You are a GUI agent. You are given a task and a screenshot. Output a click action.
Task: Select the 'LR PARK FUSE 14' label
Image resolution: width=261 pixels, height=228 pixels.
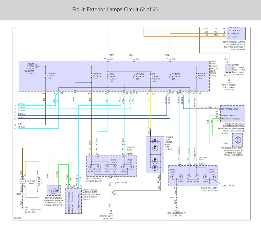click(97, 76)
